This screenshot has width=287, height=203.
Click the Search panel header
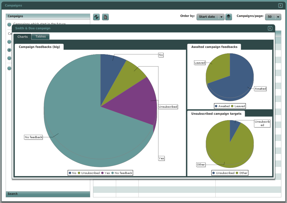[48, 194]
